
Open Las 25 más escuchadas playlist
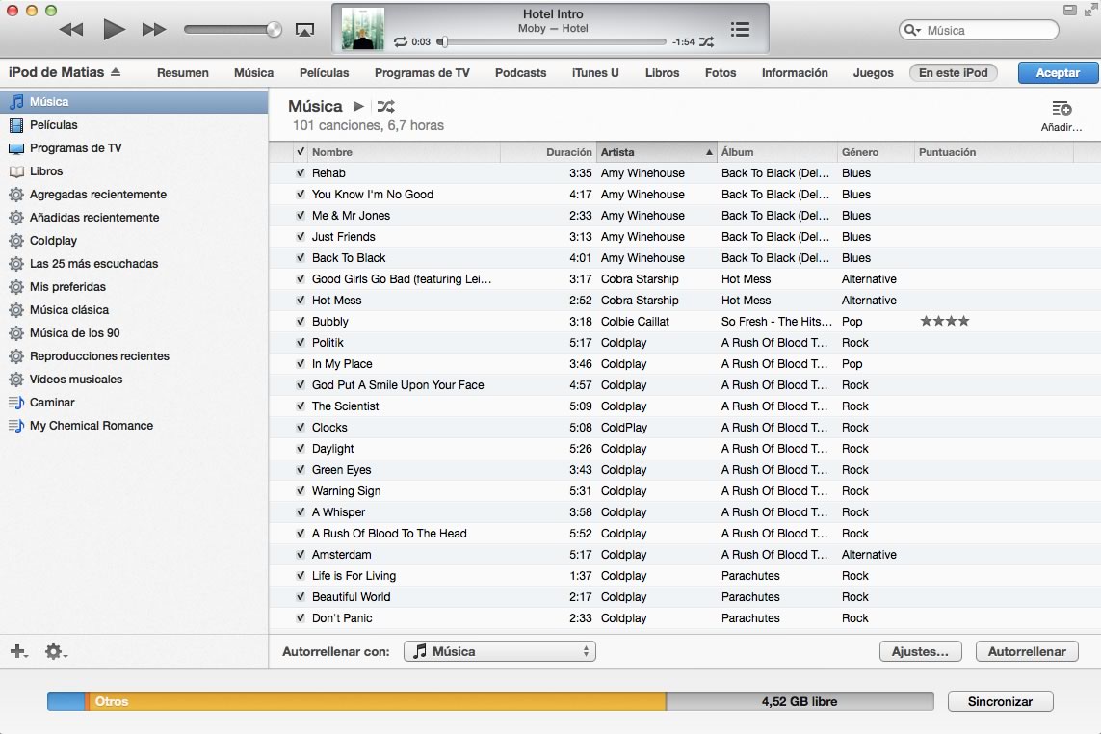[134, 264]
